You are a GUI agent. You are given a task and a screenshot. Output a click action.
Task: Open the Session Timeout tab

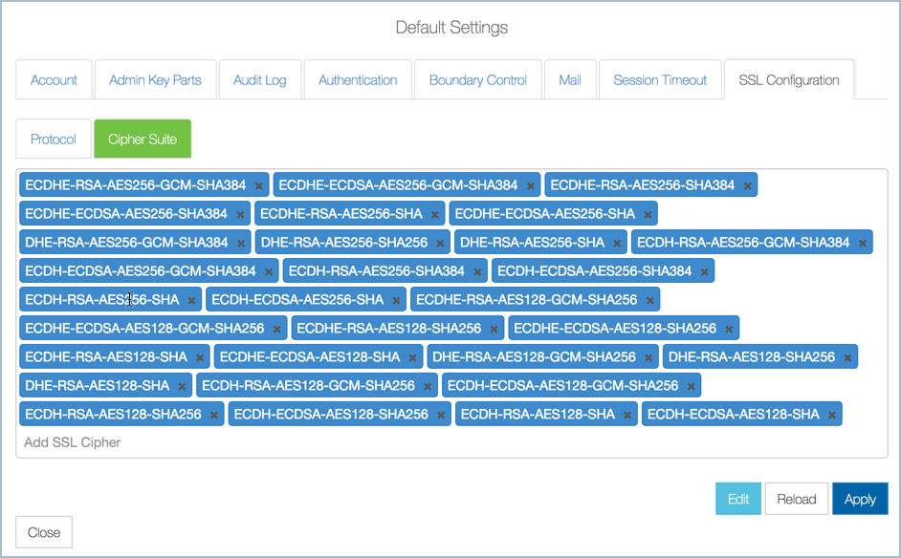(660, 80)
